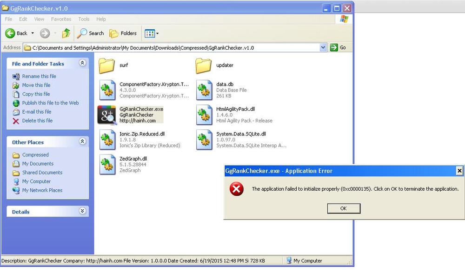Click the HtmlAgilityPack.dll file name
465x270 pixels.
(x=235, y=109)
